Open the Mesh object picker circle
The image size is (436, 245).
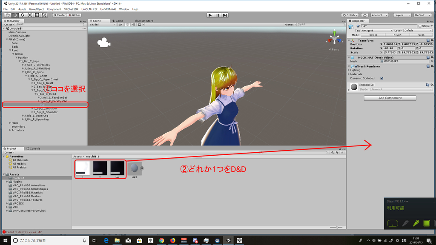[x=432, y=61]
